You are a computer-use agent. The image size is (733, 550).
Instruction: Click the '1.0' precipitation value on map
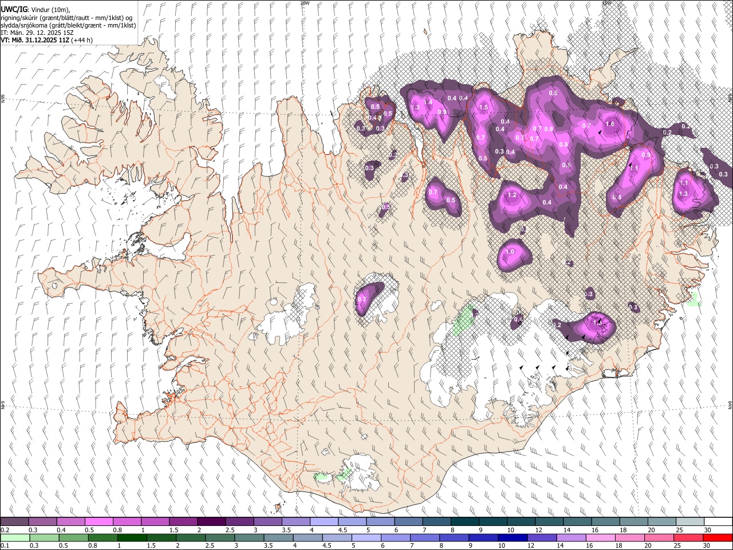click(x=510, y=252)
